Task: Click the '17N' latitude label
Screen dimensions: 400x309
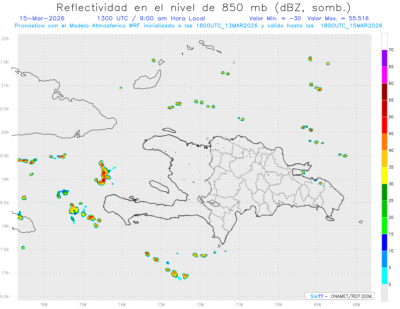Action: tap(6, 273)
